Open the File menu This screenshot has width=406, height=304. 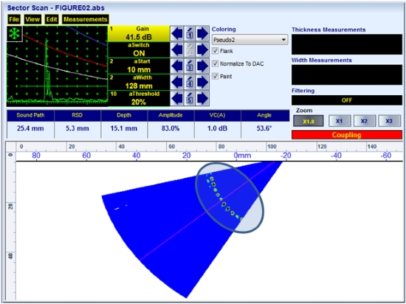pos(14,19)
